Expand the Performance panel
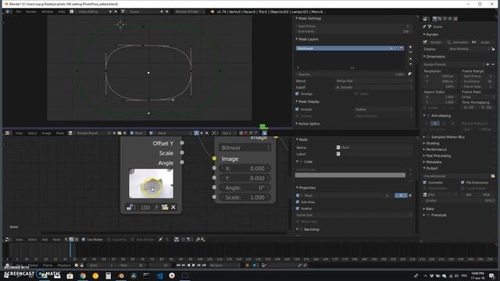Screen dimensions: 500x281 pyautogui.click(x=424, y=149)
